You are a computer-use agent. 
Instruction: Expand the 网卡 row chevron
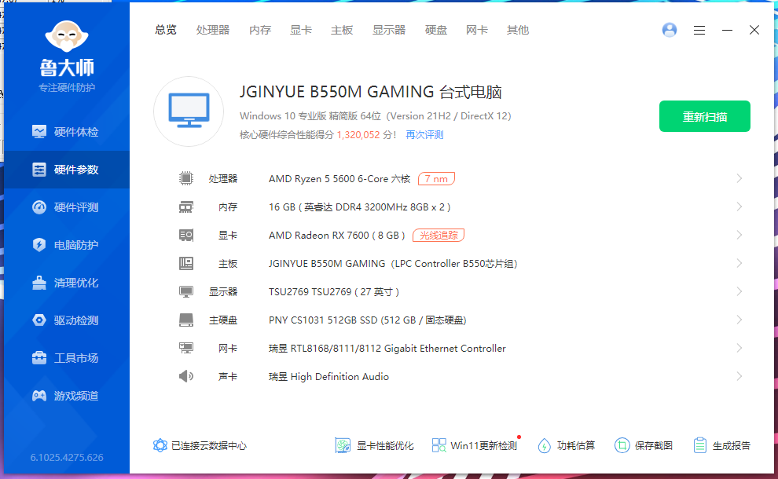[x=739, y=348]
